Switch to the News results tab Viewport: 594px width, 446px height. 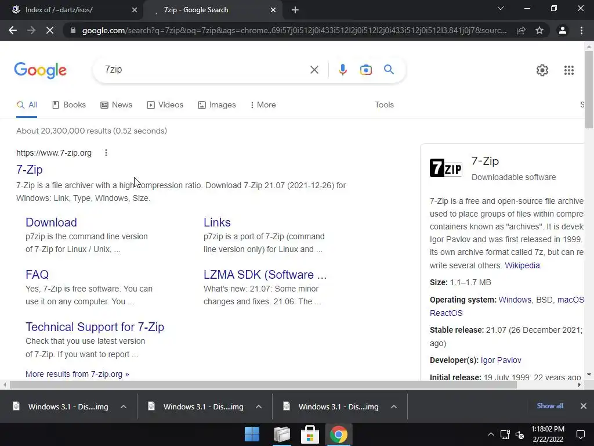116,105
